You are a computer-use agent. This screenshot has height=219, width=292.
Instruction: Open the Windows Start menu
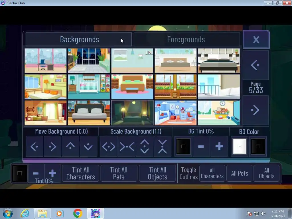point(8,213)
